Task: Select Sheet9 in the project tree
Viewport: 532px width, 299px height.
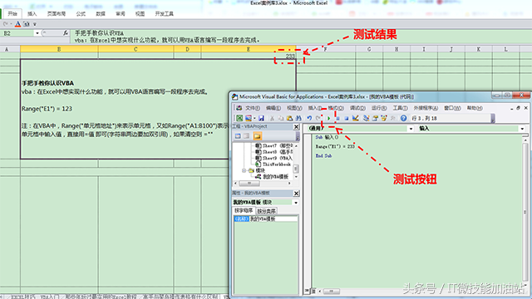Action: tap(274, 158)
